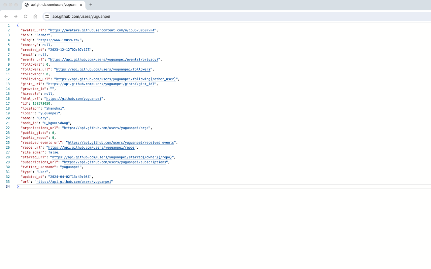The width and height of the screenshot is (431, 269).
Task: Click the red window close button
Action: pos(5,5)
